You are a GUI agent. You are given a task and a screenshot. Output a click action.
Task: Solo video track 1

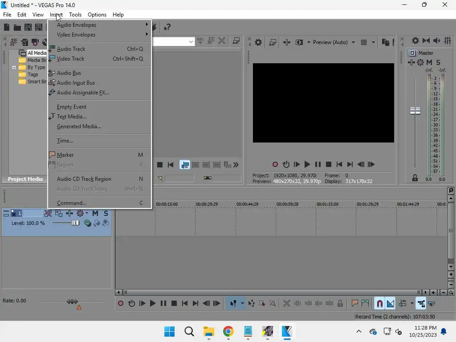106,213
